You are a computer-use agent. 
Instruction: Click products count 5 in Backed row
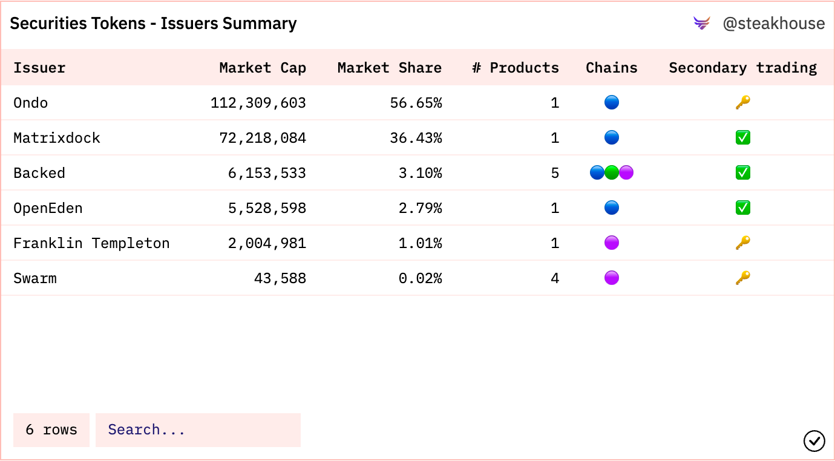[555, 173]
